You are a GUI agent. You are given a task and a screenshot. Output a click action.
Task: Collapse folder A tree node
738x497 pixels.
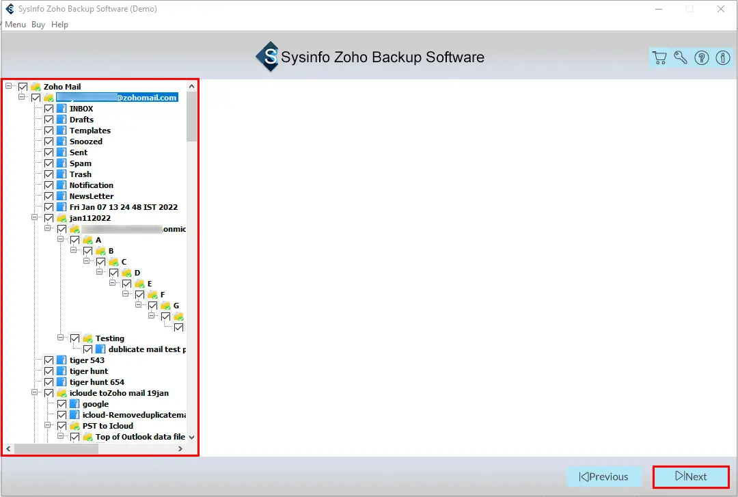click(x=60, y=239)
